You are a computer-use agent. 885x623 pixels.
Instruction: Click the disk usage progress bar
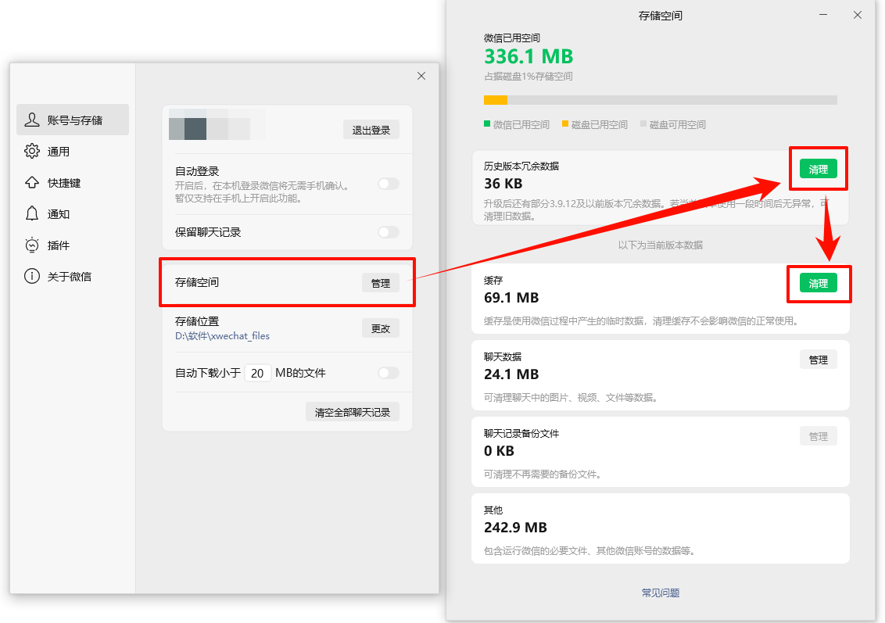coord(661,100)
